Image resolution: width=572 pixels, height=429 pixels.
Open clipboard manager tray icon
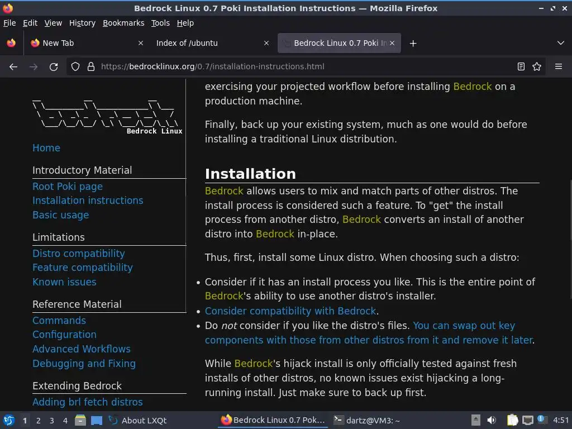click(513, 420)
